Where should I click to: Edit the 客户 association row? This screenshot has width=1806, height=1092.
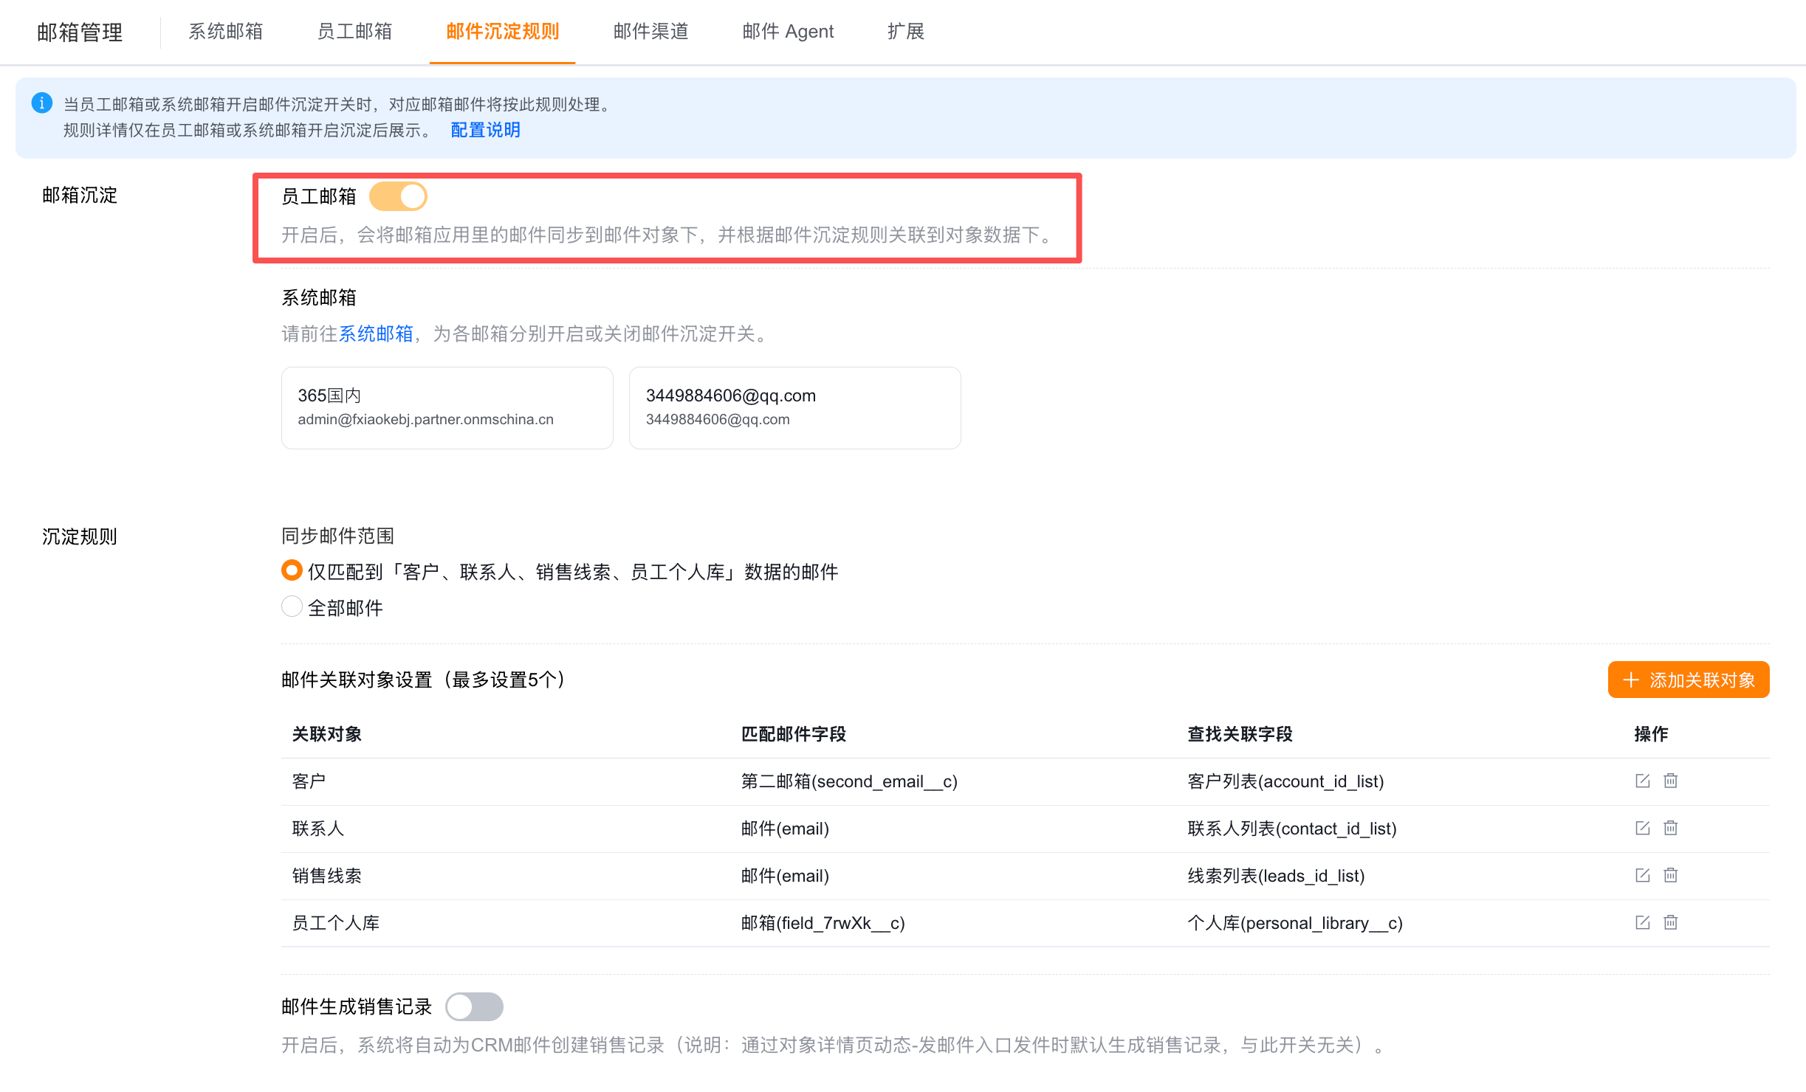coord(1642,781)
